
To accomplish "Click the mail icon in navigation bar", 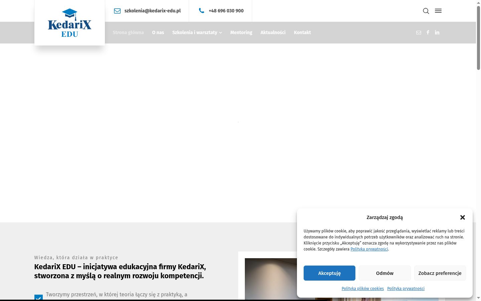I will [419, 32].
